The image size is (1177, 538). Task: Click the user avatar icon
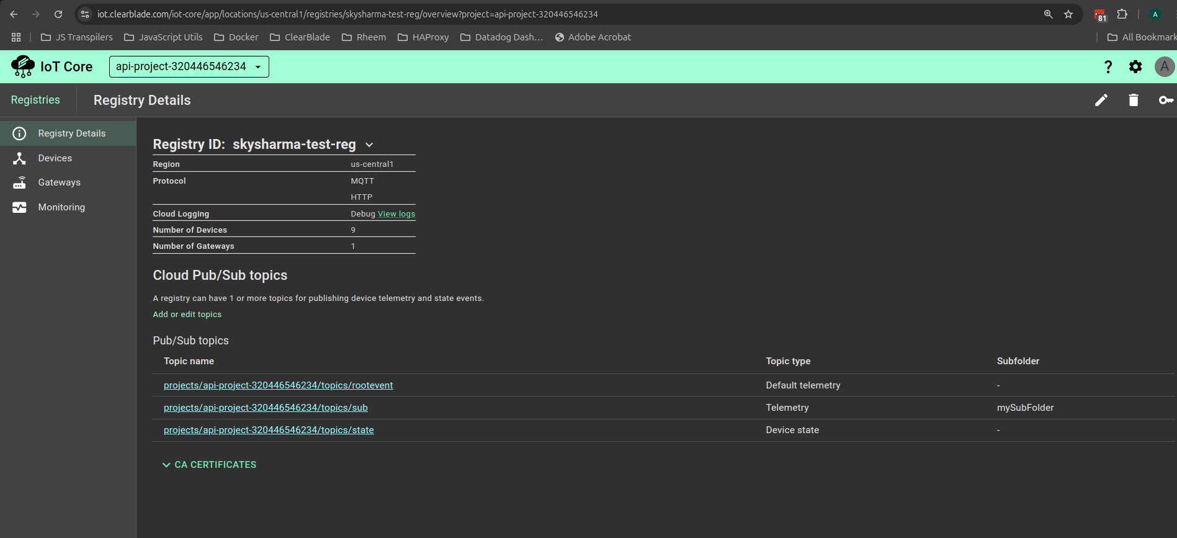(x=1164, y=67)
